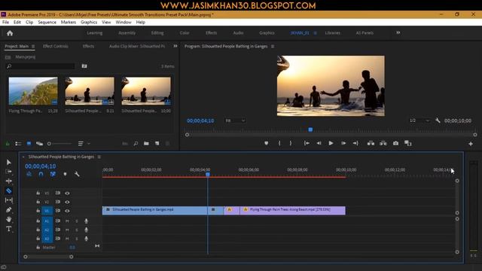
Task: Click the New Item icon in Project panel
Action: [157, 144]
